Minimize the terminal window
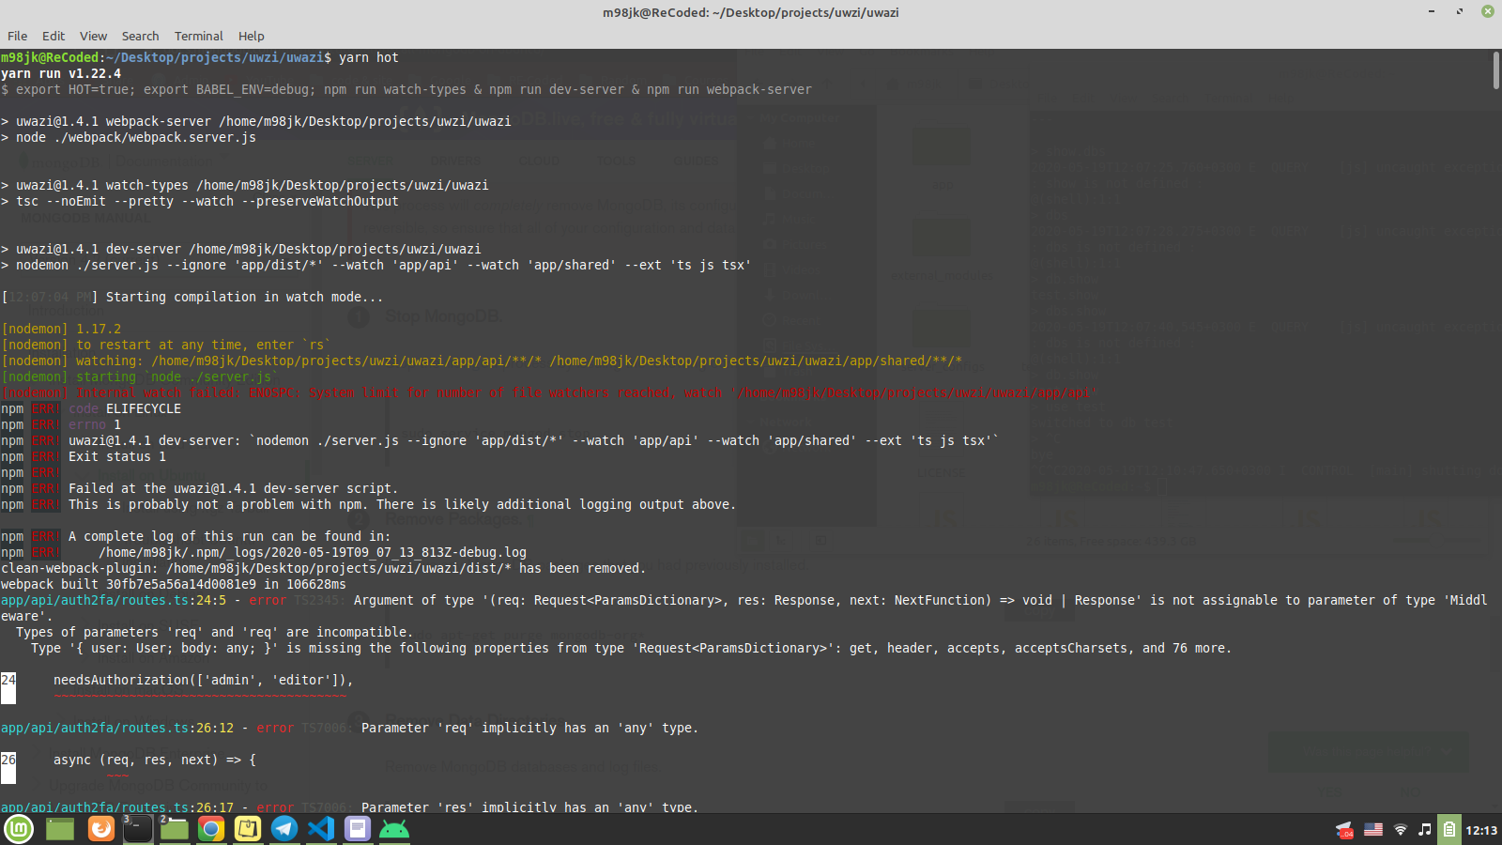This screenshot has width=1502, height=845. tap(1432, 11)
